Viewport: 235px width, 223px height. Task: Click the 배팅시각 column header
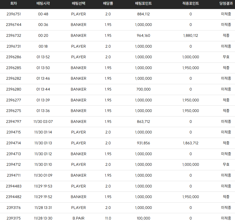(43, 3)
